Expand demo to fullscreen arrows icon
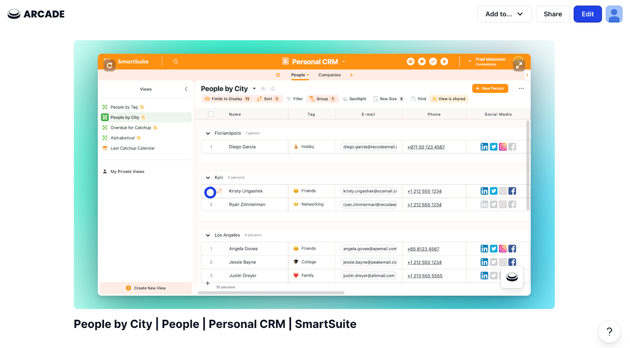This screenshot has height=348, width=630. click(x=519, y=65)
